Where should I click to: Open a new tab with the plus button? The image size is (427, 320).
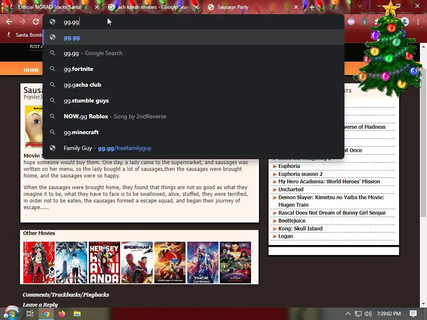click(312, 7)
